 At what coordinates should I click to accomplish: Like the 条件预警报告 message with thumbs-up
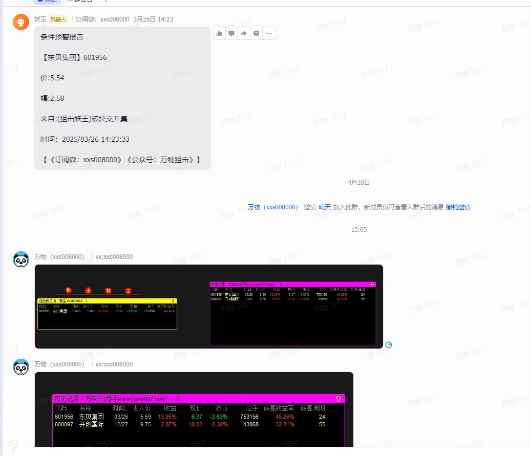click(x=219, y=33)
